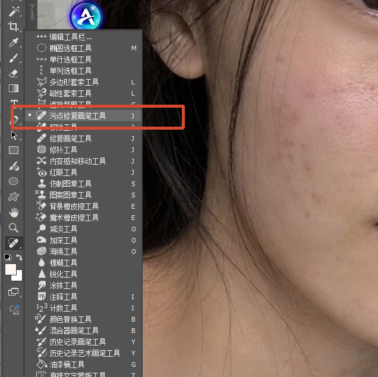Choose 污点修复画笔工具 in the list

tap(84, 116)
